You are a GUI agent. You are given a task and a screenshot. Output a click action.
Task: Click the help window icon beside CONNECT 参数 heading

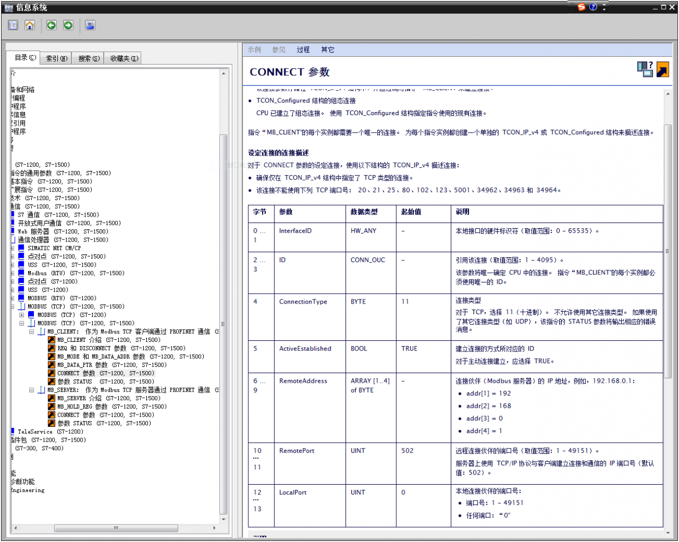(x=645, y=69)
